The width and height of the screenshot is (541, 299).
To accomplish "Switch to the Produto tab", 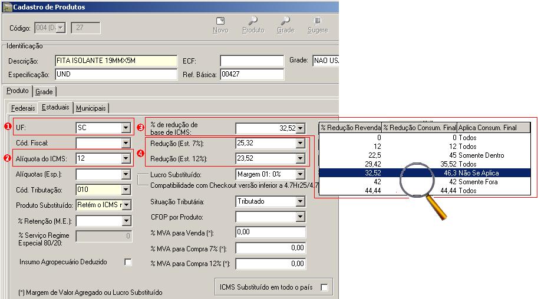I will point(18,91).
